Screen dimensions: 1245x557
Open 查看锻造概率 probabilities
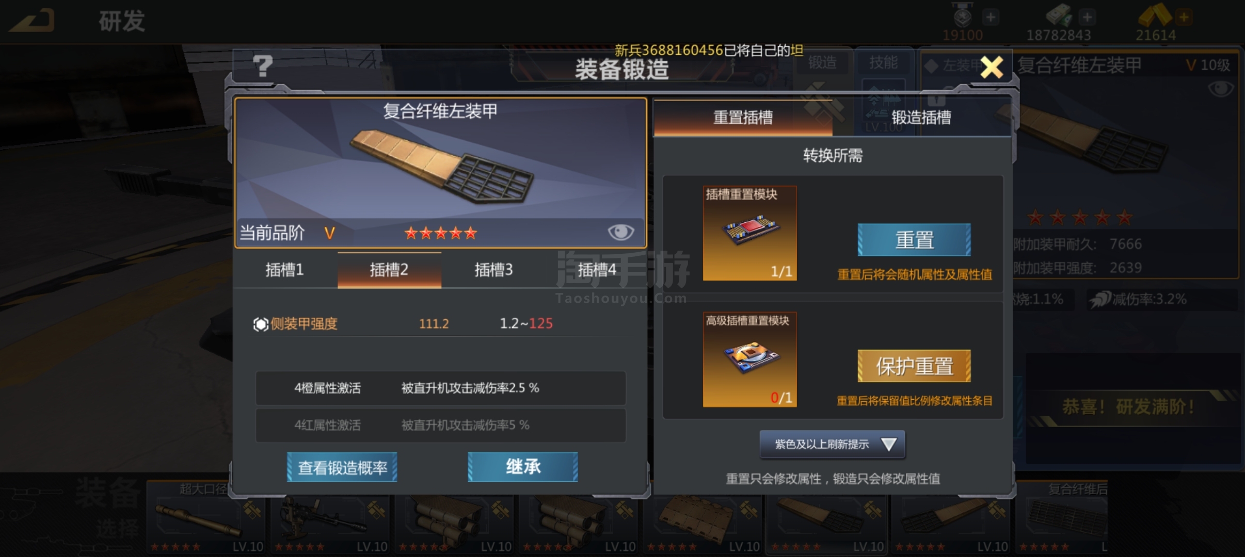point(342,467)
